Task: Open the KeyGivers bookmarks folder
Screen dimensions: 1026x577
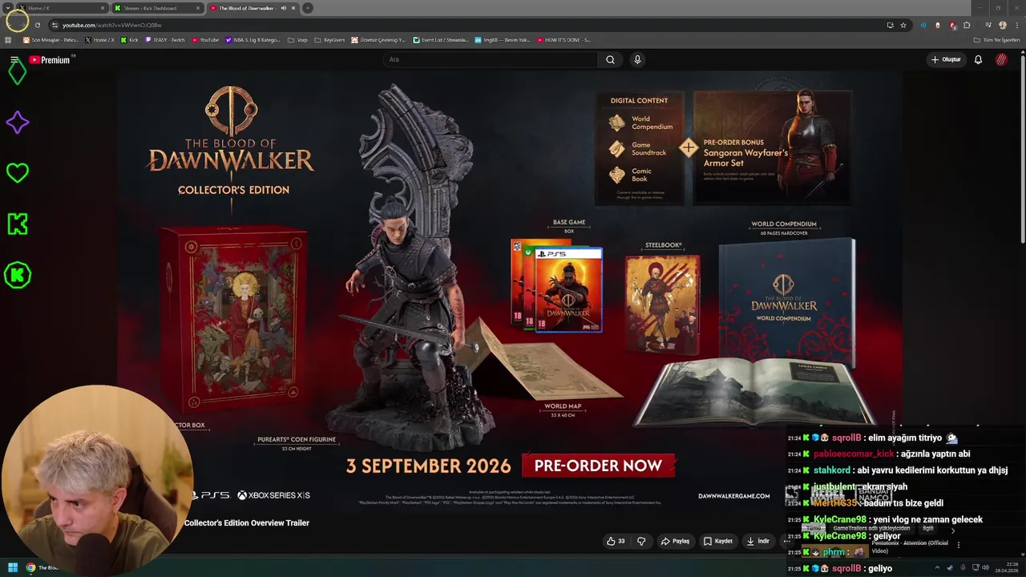Action: click(329, 39)
